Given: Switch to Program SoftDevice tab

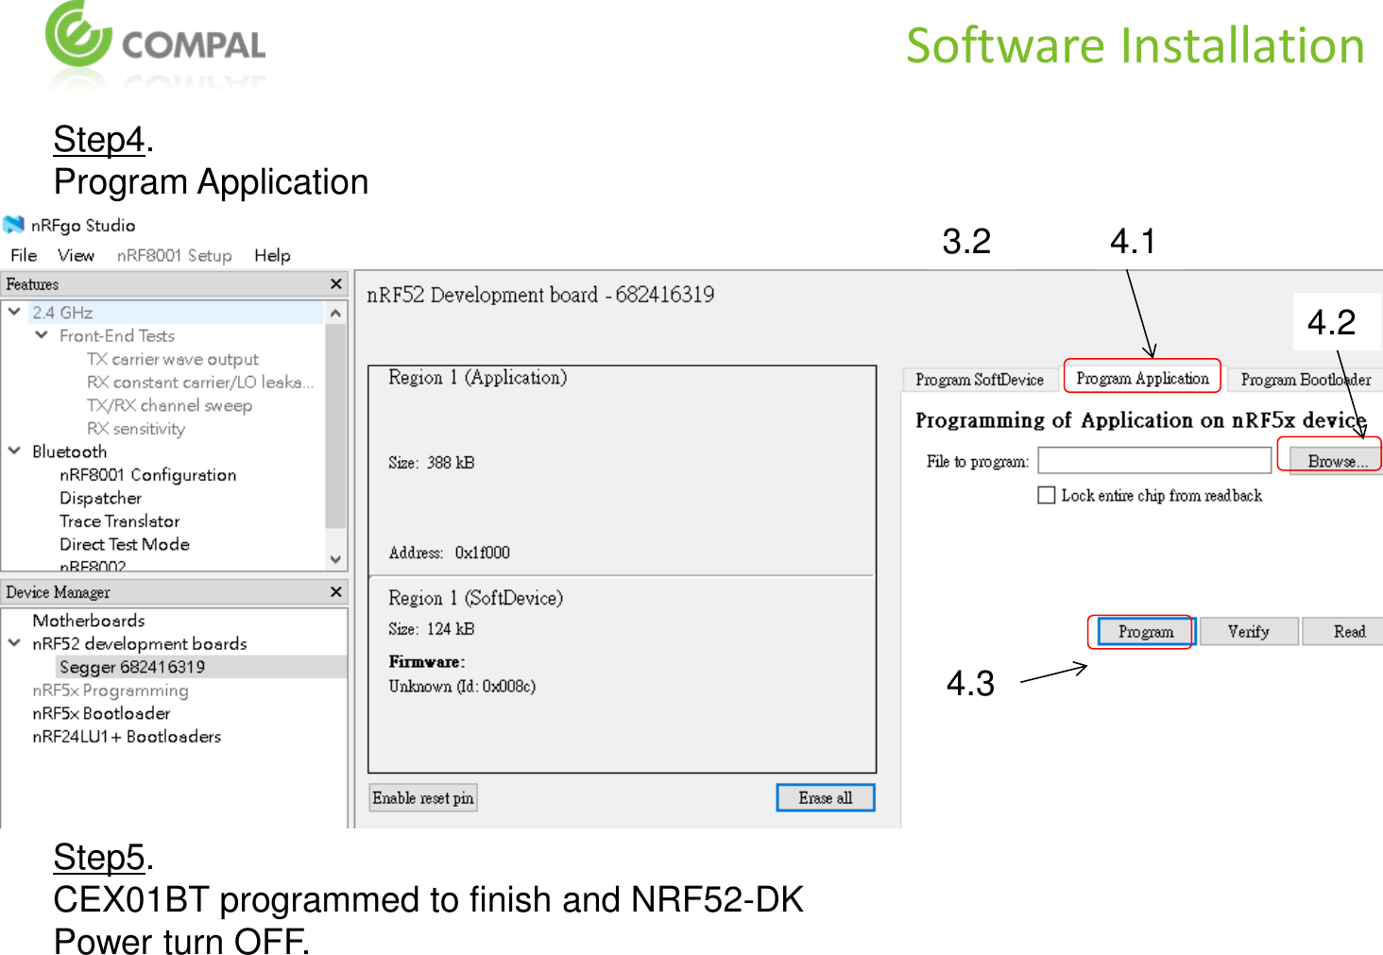Looking at the screenshot, I should click(980, 380).
